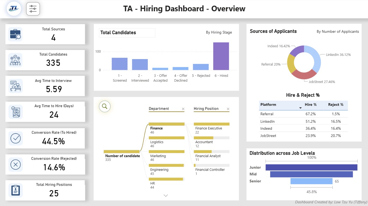Select the Finance Executive position node
The height and width of the screenshot is (206, 368).
pyautogui.click(x=211, y=124)
